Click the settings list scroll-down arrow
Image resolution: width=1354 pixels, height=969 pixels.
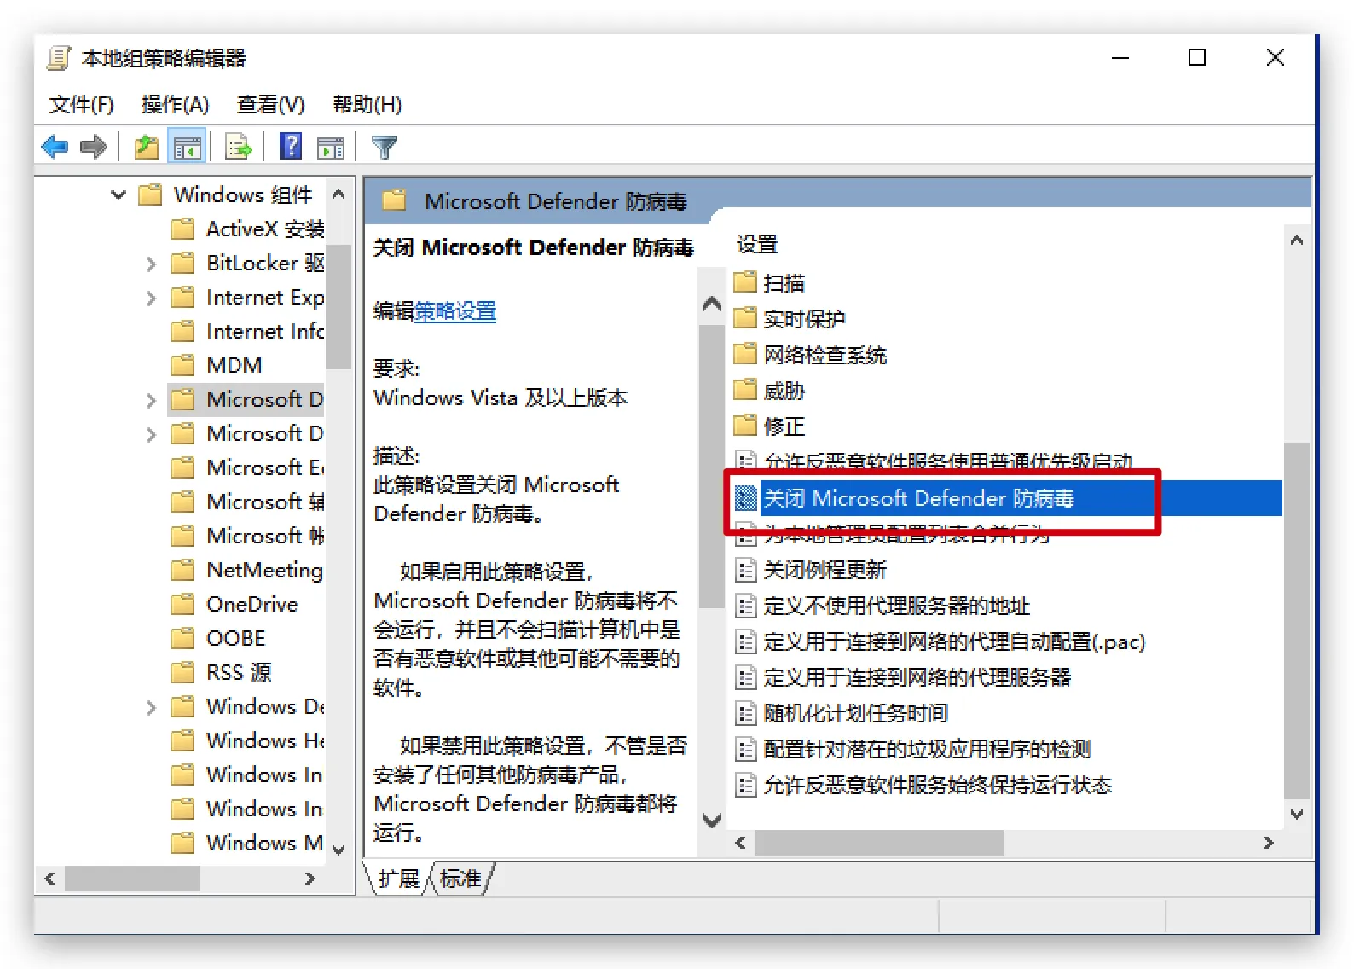(1297, 814)
